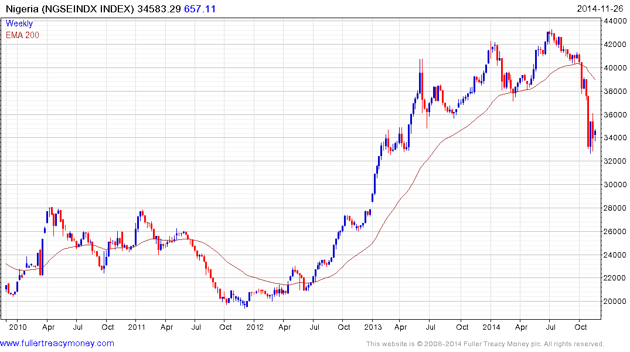Click the chart title 'Nigeria (NGSEINDX INDEX)'
Screen dimensions: 630x352
pyautogui.click(x=70, y=9)
